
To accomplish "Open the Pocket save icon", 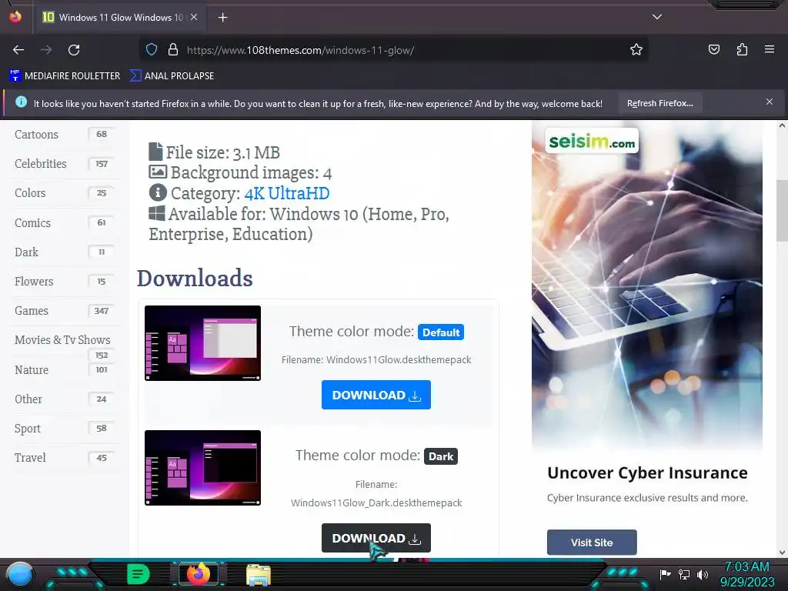I will [713, 49].
